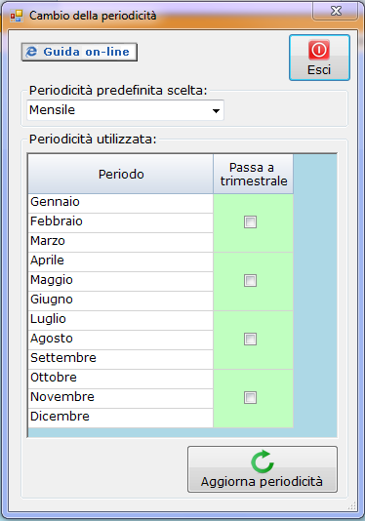Open the Mensile periodicity dropdown arrow
The width and height of the screenshot is (365, 521).
tap(216, 110)
